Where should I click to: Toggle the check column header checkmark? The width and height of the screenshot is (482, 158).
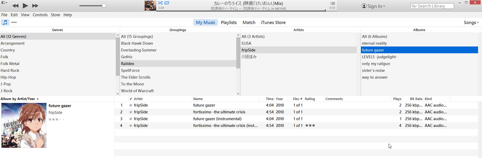pyautogui.click(x=131, y=99)
